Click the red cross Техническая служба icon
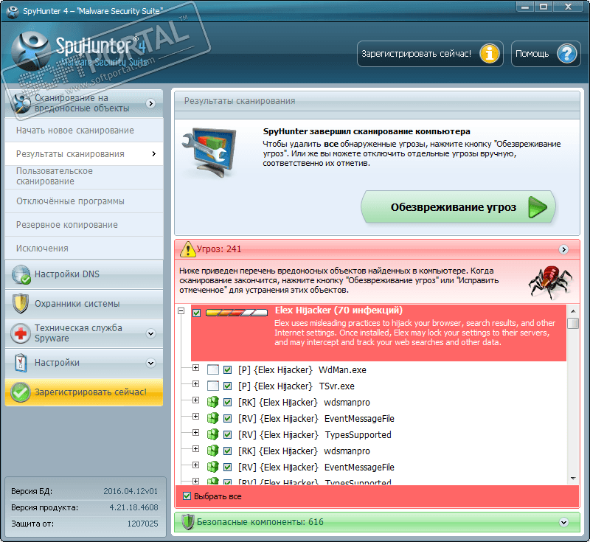 (x=21, y=333)
